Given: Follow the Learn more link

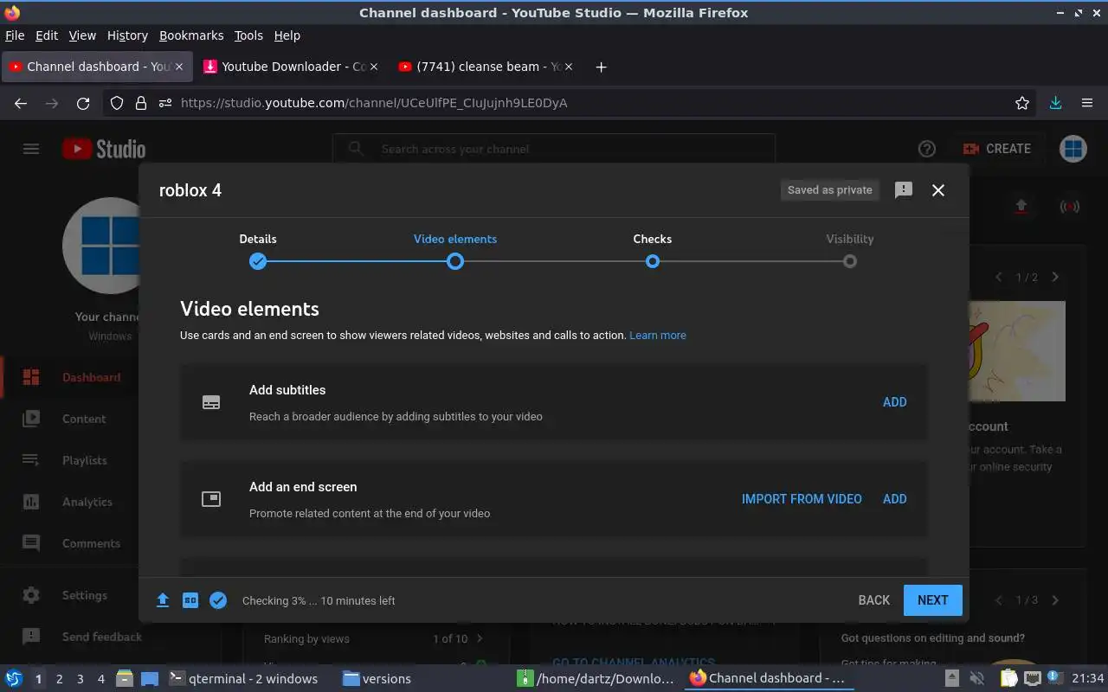Looking at the screenshot, I should [x=658, y=336].
